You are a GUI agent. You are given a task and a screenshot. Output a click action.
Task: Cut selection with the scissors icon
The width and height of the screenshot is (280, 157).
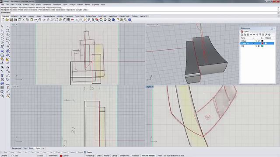coord(23,20)
